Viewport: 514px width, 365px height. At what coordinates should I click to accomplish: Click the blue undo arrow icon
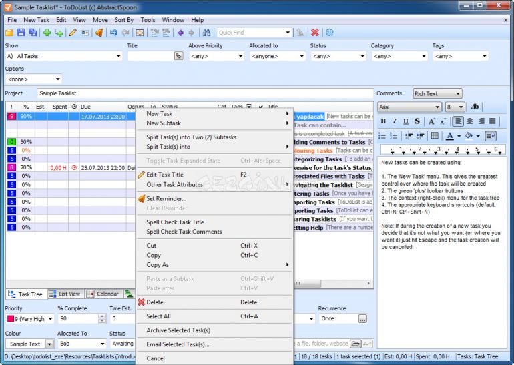[x=113, y=33]
